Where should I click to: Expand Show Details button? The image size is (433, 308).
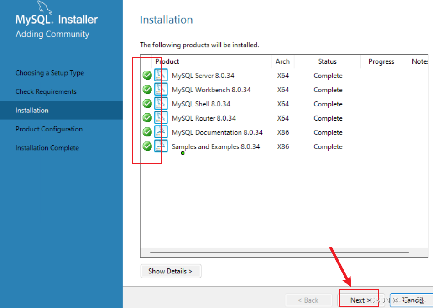click(171, 271)
